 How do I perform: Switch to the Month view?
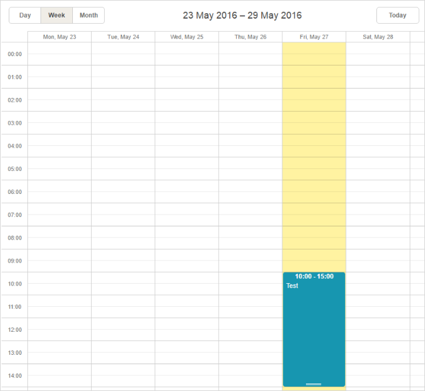[88, 15]
